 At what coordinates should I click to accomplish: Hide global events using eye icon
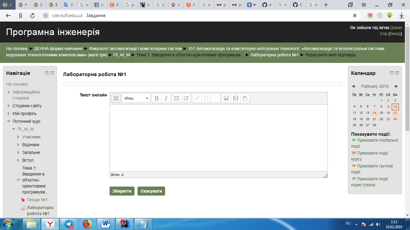point(354,140)
